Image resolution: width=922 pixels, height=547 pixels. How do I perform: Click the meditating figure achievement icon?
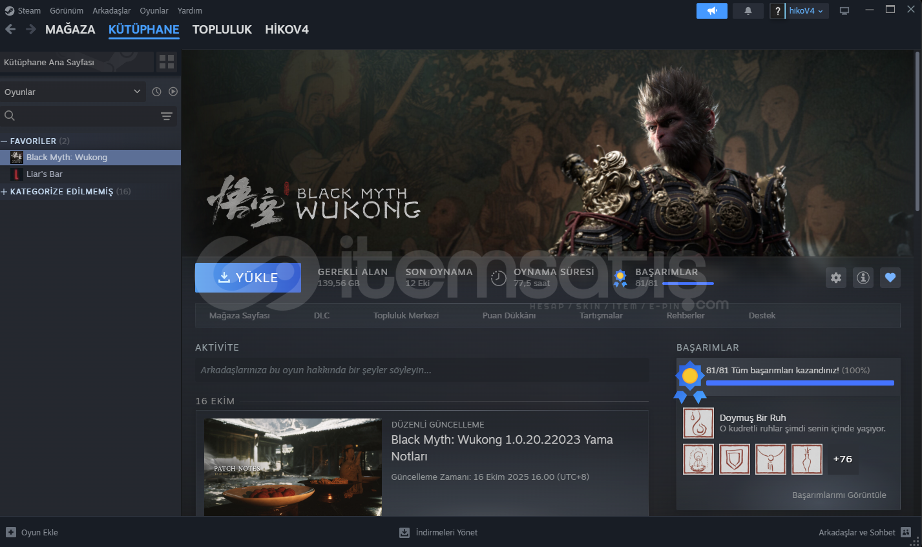[698, 459]
